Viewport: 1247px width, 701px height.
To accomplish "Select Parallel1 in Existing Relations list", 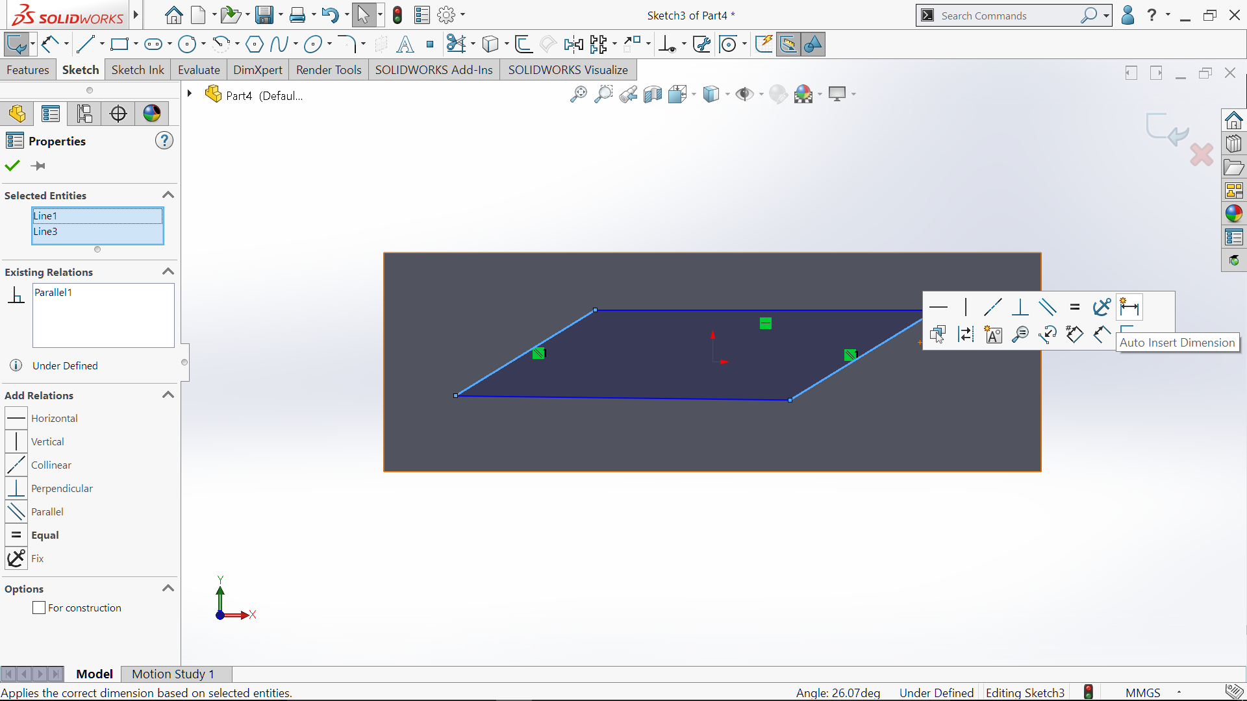I will 53,292.
